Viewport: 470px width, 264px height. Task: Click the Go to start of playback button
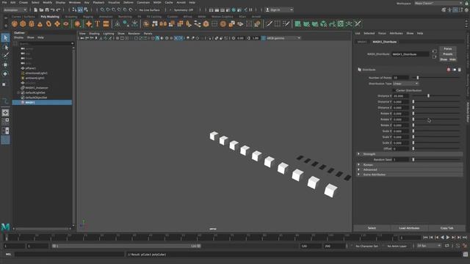coord(425,238)
